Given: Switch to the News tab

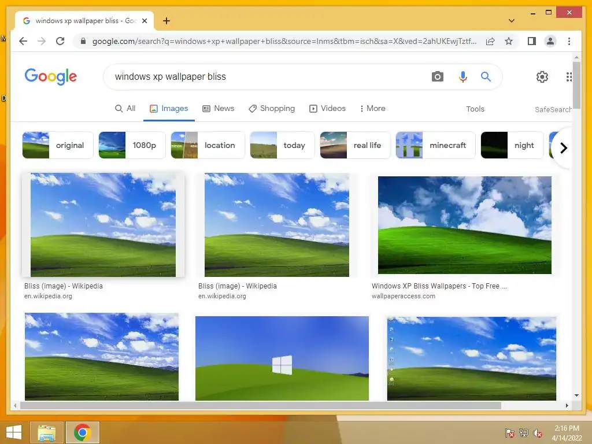Looking at the screenshot, I should pyautogui.click(x=218, y=108).
